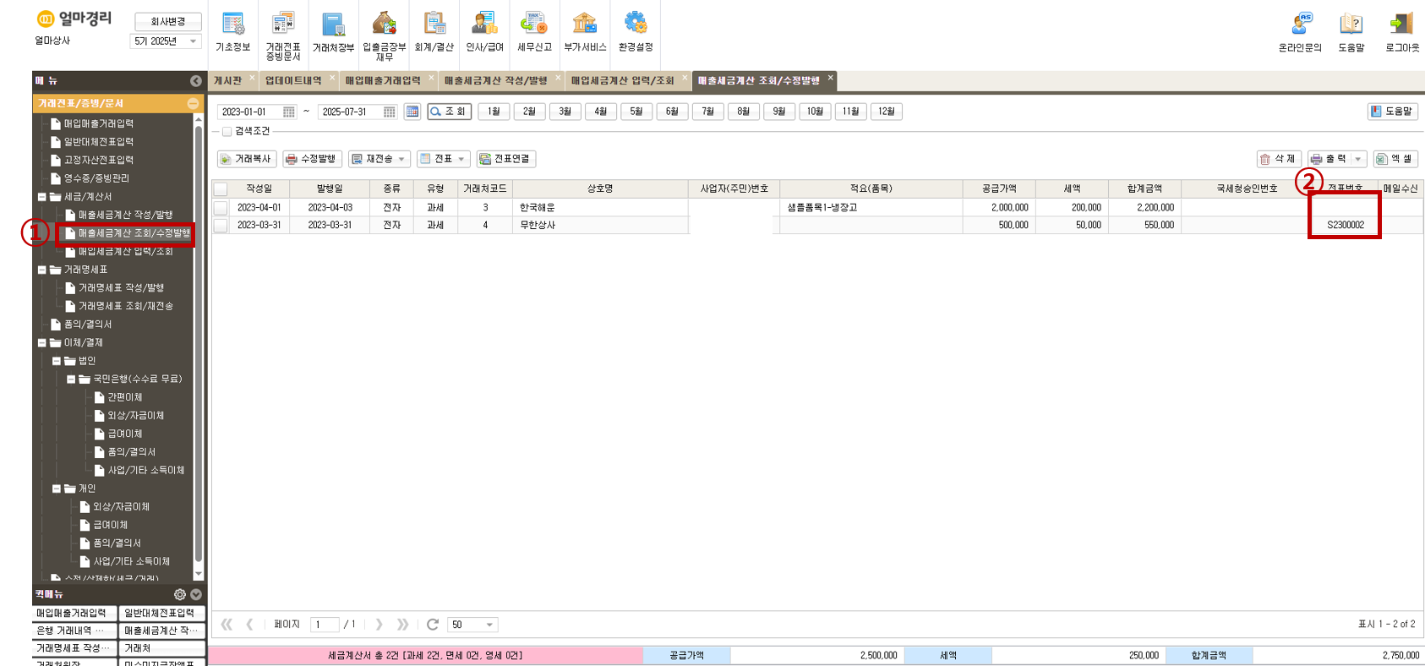This screenshot has height=666, width=1425.
Task: Filter by the 12월 month button
Action: click(886, 112)
